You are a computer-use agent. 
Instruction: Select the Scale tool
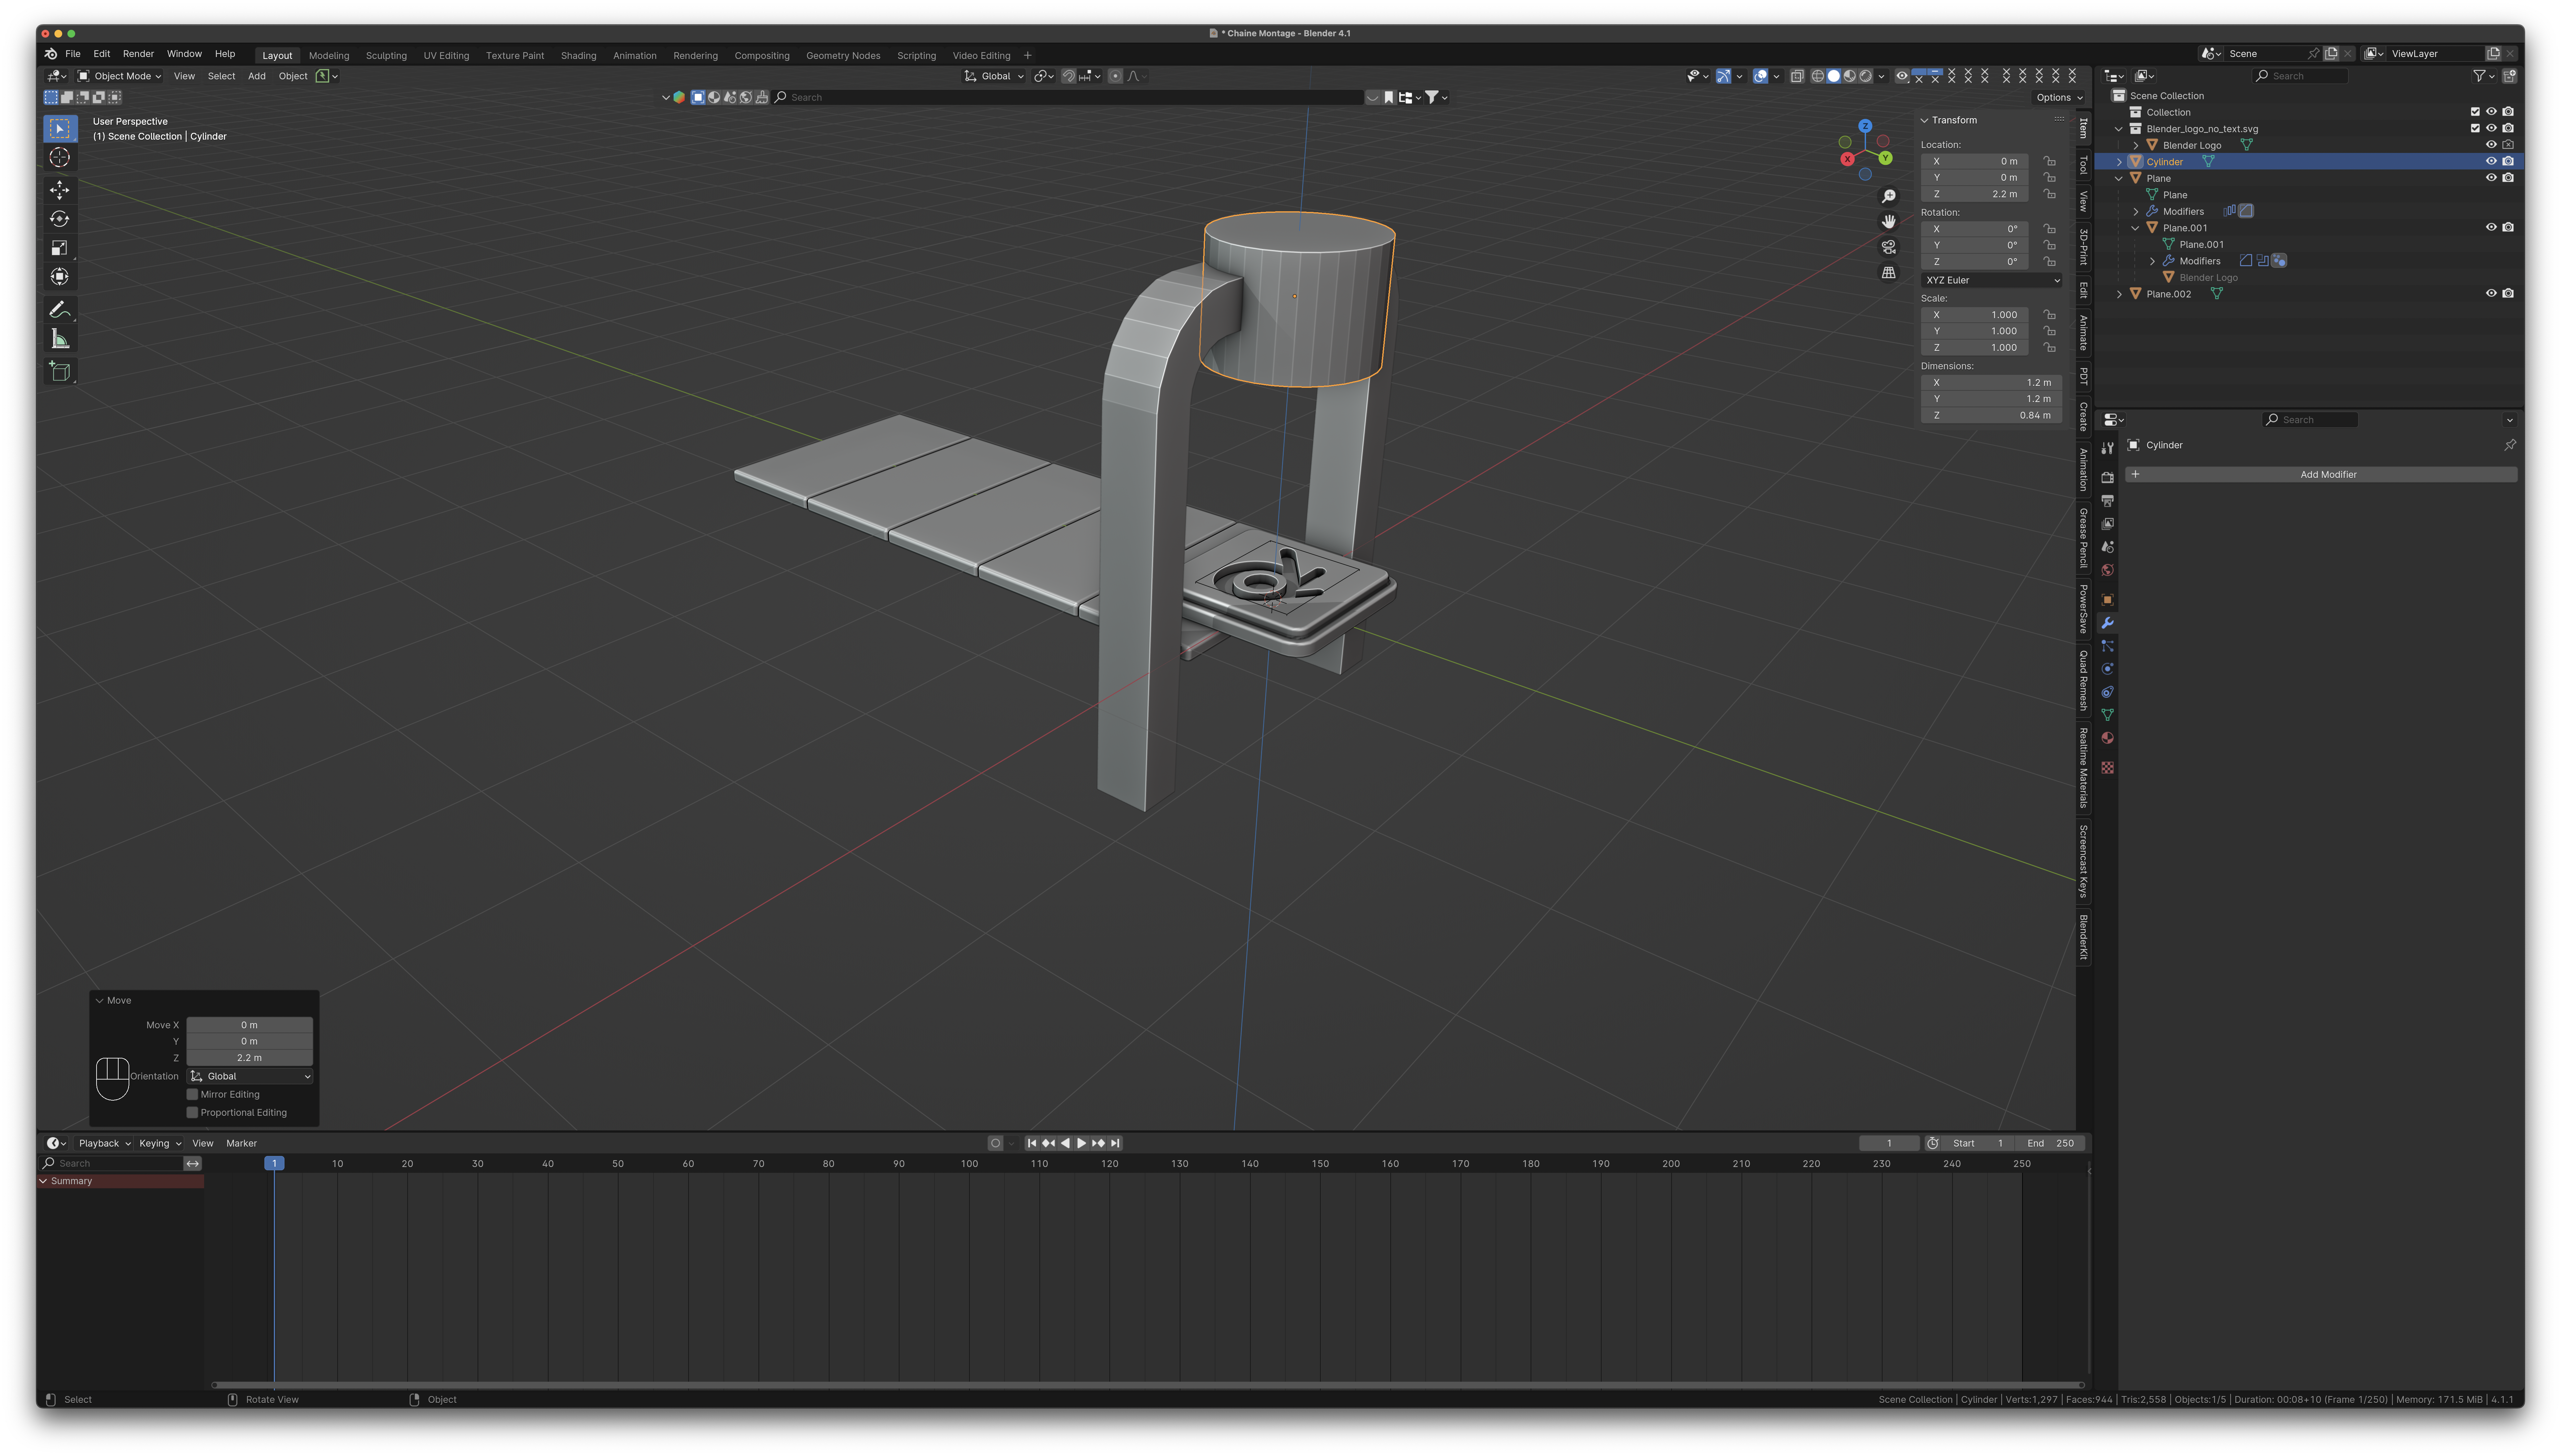[60, 248]
